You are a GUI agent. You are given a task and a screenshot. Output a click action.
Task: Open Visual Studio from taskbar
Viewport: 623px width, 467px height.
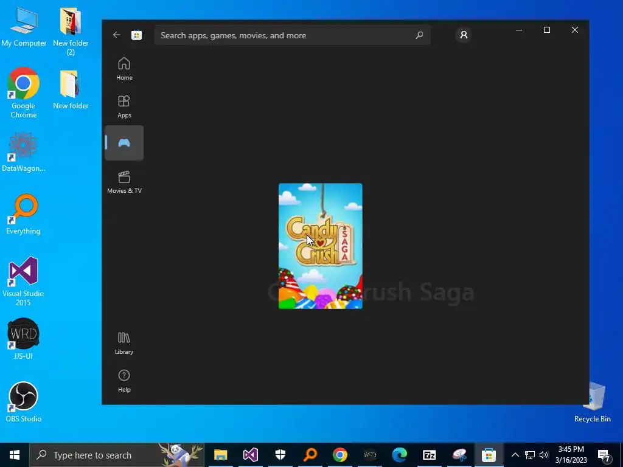pos(250,455)
